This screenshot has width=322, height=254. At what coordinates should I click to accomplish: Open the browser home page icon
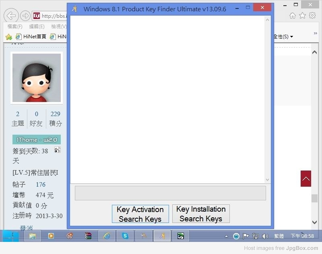point(293,16)
